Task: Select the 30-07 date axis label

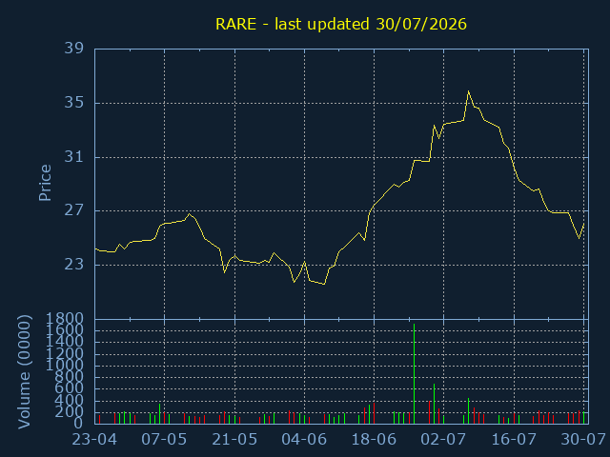Action: tap(583, 440)
